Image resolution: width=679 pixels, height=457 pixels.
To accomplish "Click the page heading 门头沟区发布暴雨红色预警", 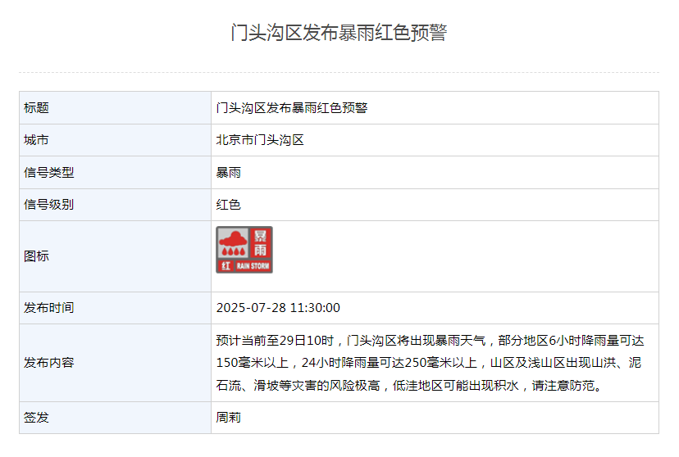I will 339,33.
